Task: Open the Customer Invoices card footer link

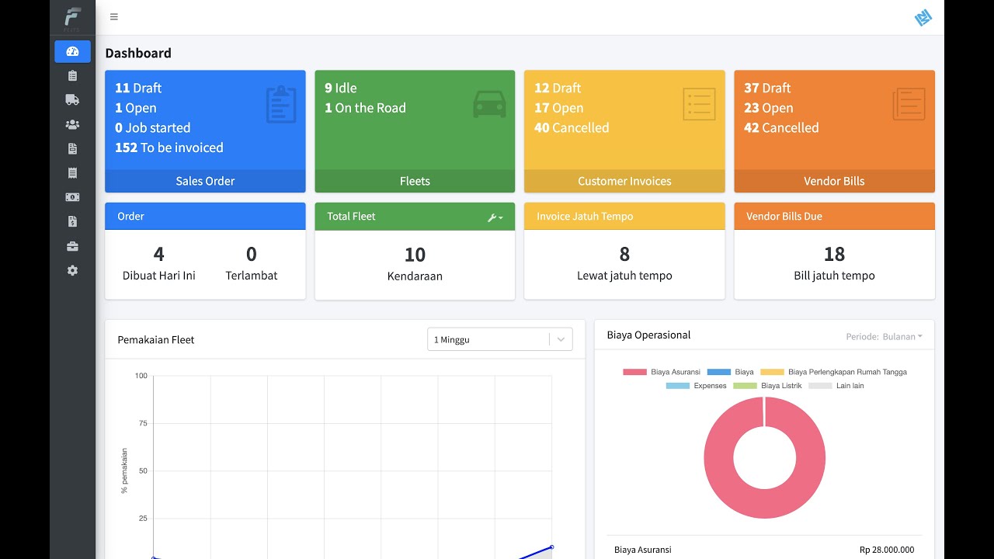Action: click(624, 181)
